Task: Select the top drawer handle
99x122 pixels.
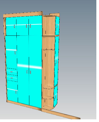Action: click(x=12, y=72)
